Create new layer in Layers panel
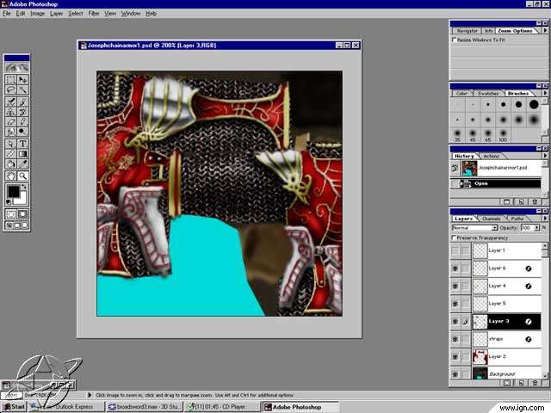Screen dimensions: 551x413 click(521, 383)
